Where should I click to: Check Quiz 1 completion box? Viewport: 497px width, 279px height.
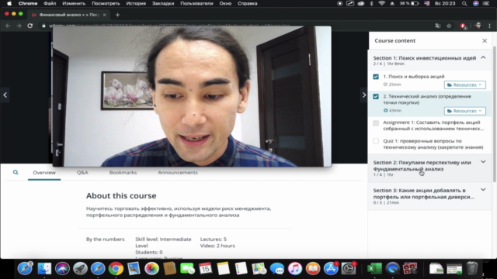pos(376,141)
